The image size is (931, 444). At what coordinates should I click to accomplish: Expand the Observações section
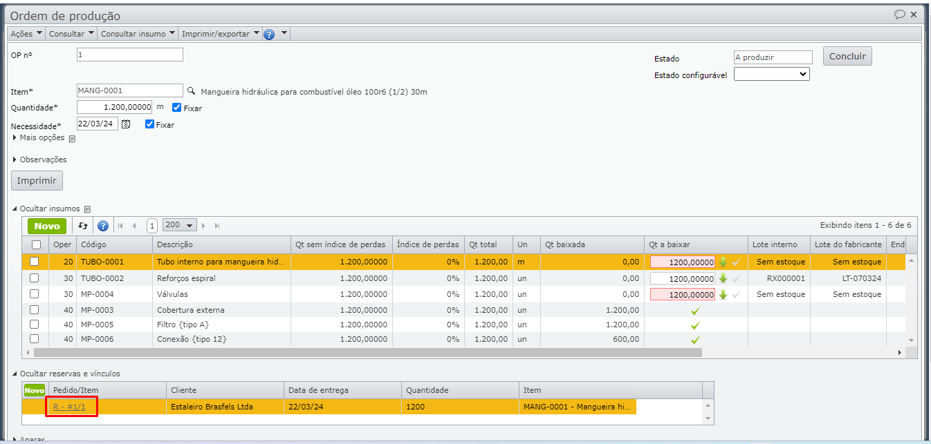[x=40, y=160]
